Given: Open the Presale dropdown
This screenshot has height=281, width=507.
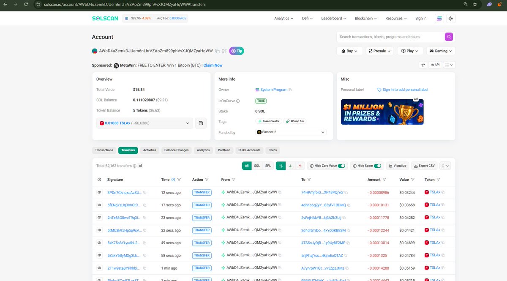Looking at the screenshot, I should coord(380,51).
